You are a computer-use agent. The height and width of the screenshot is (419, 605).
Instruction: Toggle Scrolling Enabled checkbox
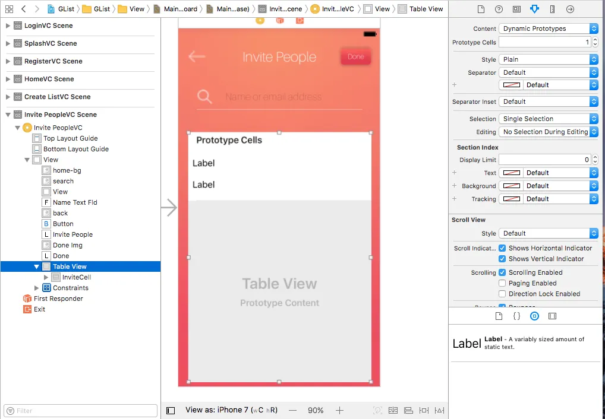coord(502,272)
